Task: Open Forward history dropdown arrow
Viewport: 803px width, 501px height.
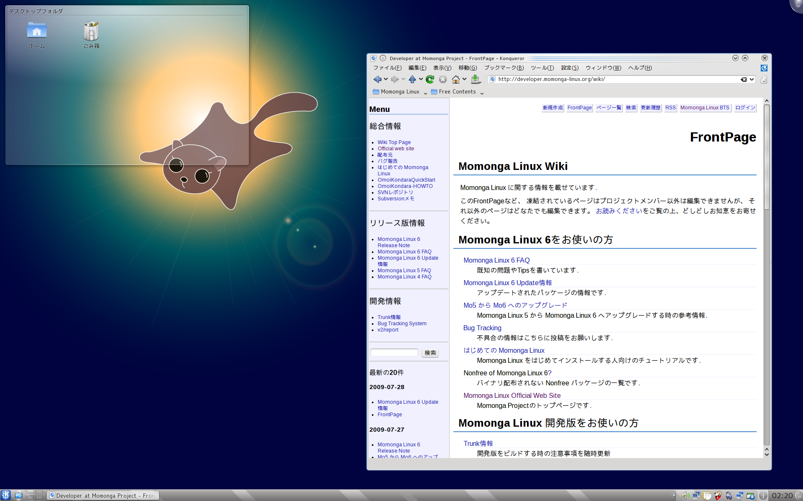Action: [x=403, y=79]
